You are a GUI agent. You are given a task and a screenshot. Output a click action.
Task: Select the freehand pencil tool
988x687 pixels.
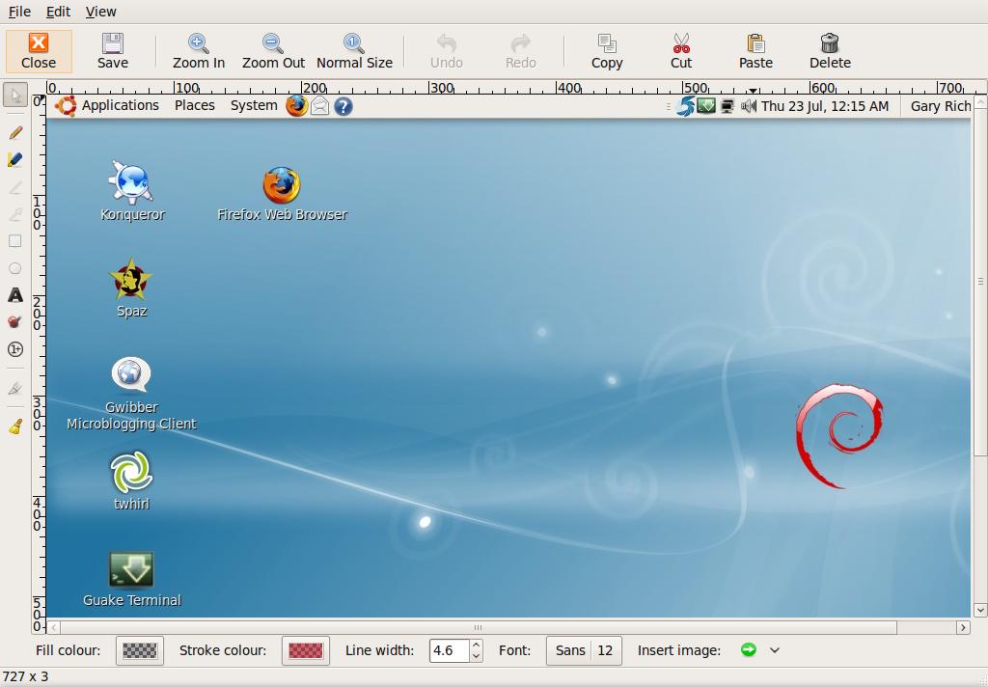(15, 132)
